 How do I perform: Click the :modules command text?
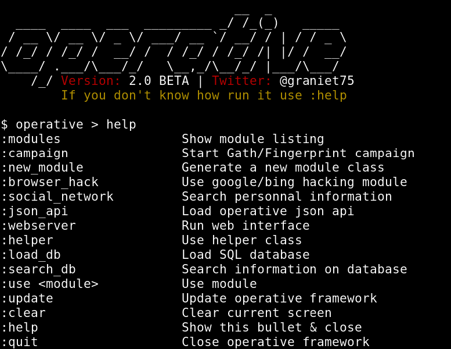point(31,139)
